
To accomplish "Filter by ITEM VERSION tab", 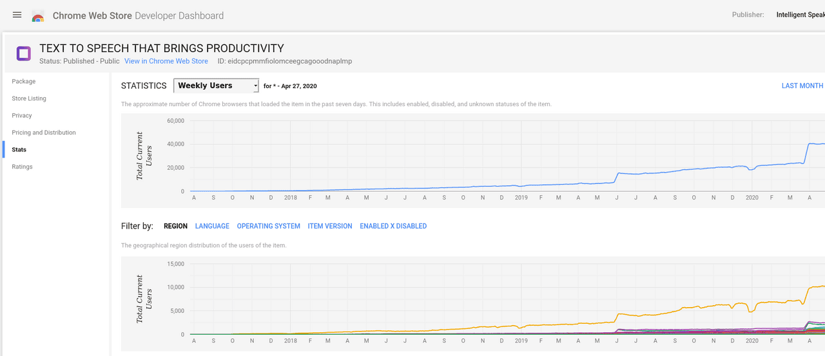I will 330,226.
